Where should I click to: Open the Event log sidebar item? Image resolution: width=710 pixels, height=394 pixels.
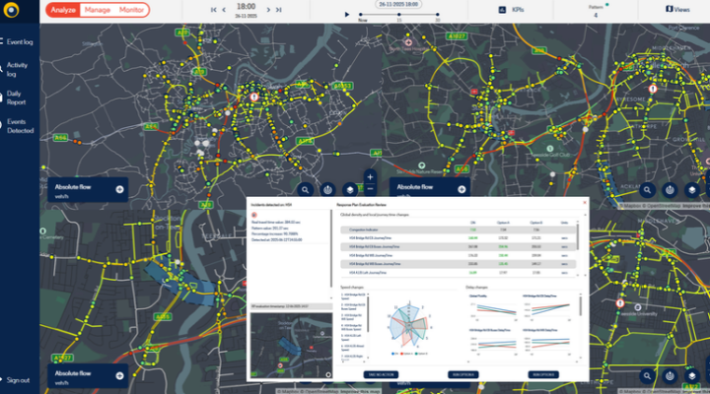click(17, 42)
